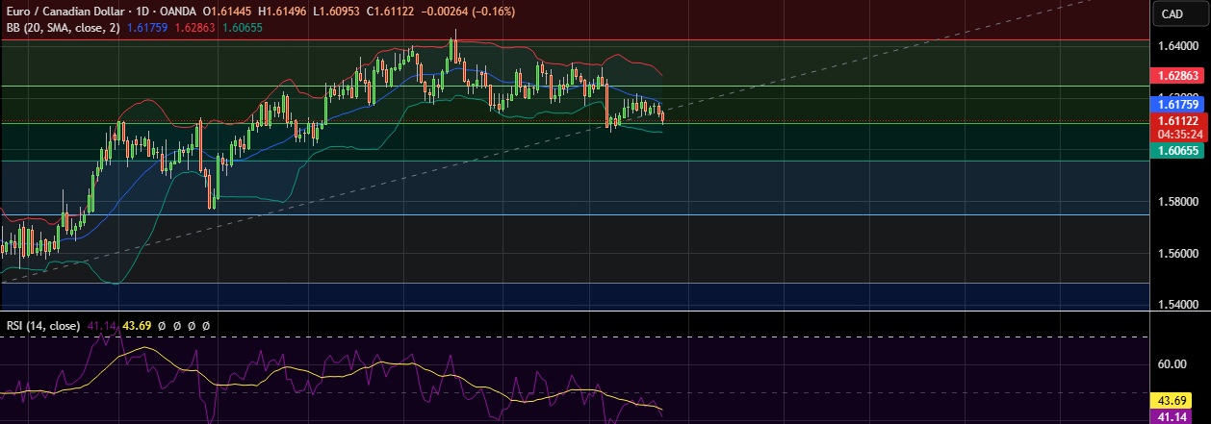Image resolution: width=1211 pixels, height=424 pixels.
Task: Select the RSI (14, close) indicator legend
Action: pos(41,326)
